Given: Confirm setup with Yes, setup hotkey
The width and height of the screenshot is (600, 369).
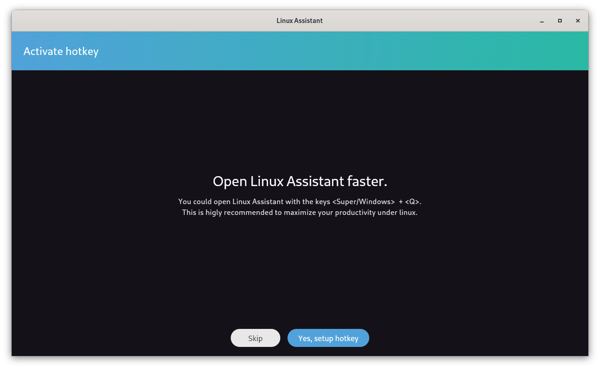Looking at the screenshot, I should (328, 337).
